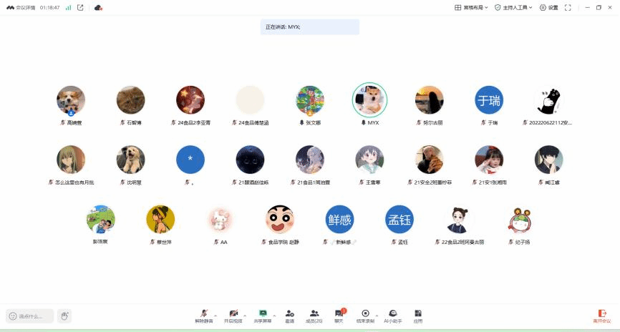Screen dimensions: 620x332
Task: Open the 宫格布局 layout menu
Action: (x=472, y=7)
